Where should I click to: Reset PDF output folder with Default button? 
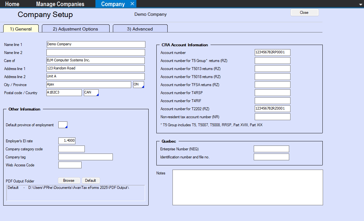tap(91, 181)
